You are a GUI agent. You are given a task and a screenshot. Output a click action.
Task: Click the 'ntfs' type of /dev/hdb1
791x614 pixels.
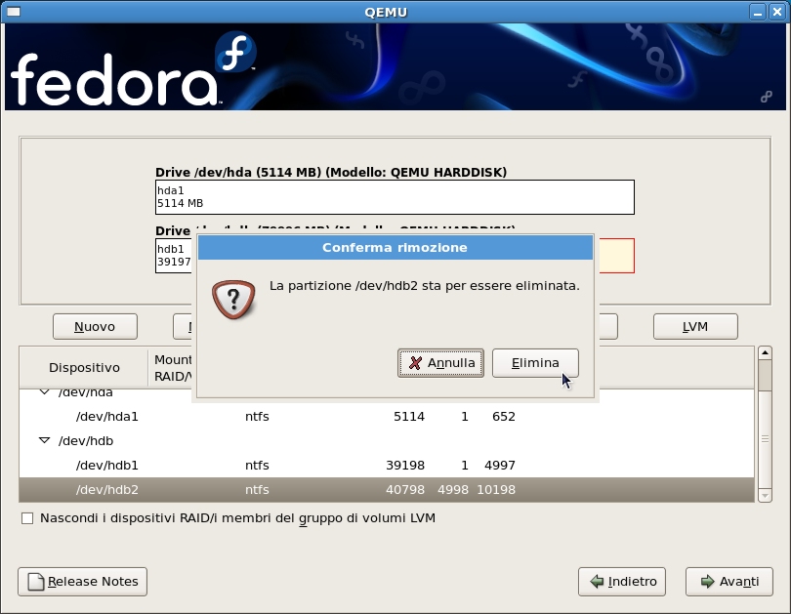click(x=257, y=466)
